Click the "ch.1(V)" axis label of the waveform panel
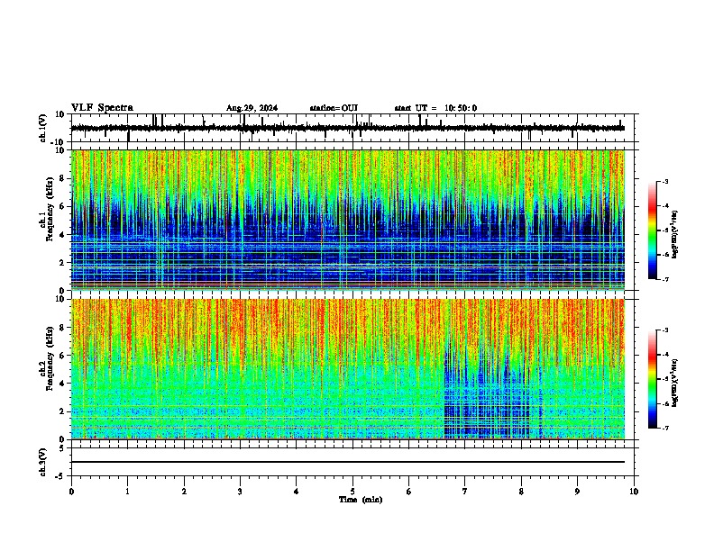 click(43, 128)
